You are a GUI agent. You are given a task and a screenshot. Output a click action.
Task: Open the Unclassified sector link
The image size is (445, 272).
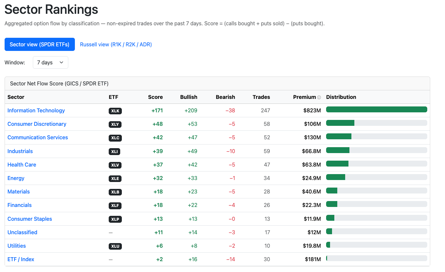click(x=22, y=232)
